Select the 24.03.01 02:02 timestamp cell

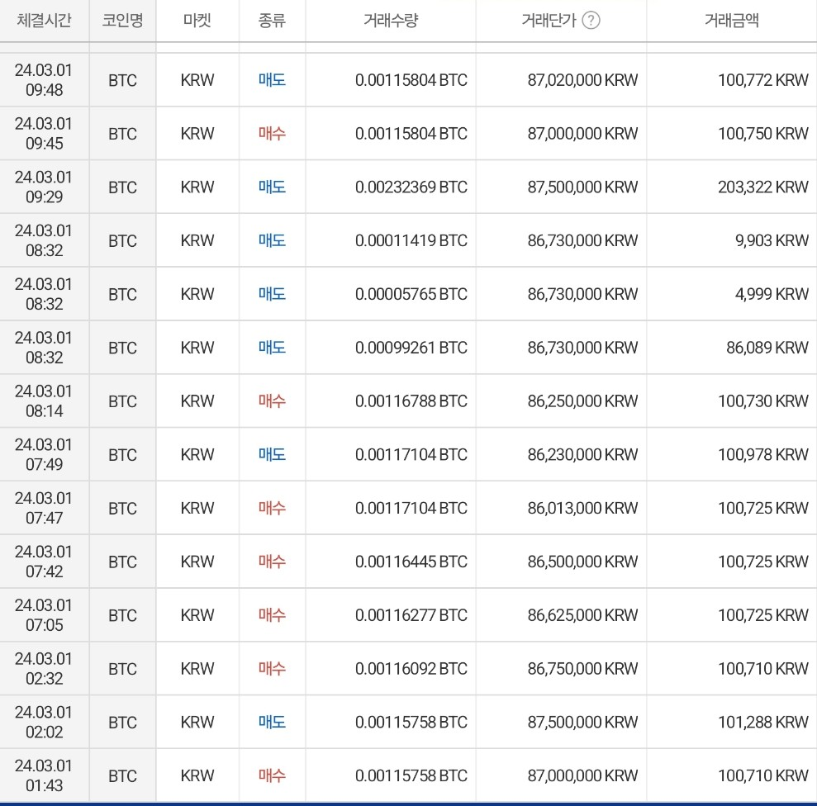pyautogui.click(x=44, y=722)
